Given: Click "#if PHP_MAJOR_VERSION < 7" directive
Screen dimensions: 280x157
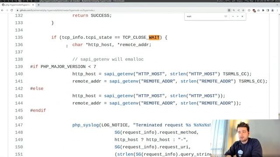Looking at the screenshot, I should (63, 67).
